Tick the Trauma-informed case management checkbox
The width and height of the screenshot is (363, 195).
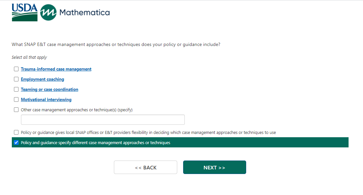point(16,69)
